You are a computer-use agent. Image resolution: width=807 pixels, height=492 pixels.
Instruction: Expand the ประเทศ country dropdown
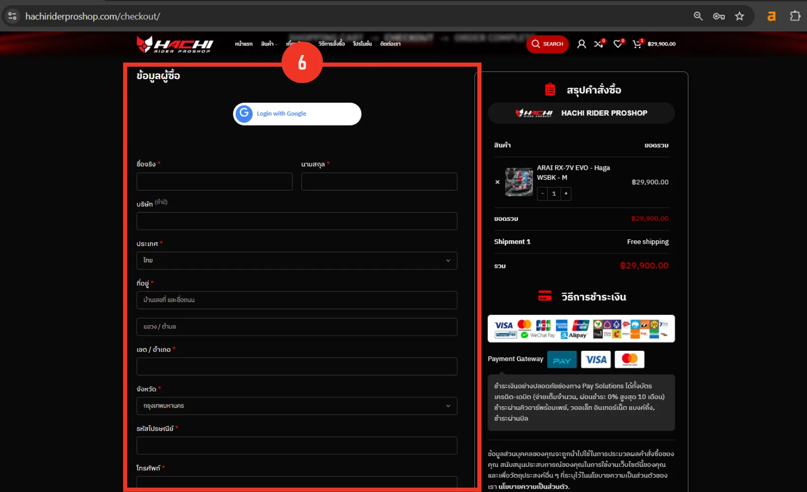point(297,261)
